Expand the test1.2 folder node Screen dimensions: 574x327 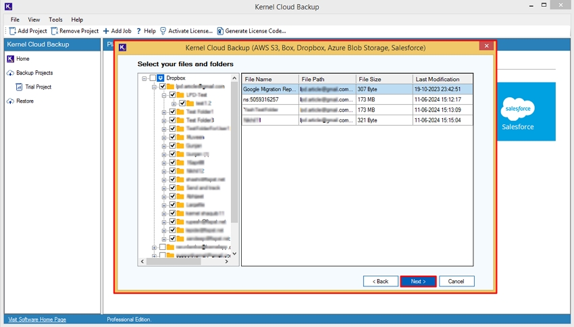pyautogui.click(x=174, y=103)
